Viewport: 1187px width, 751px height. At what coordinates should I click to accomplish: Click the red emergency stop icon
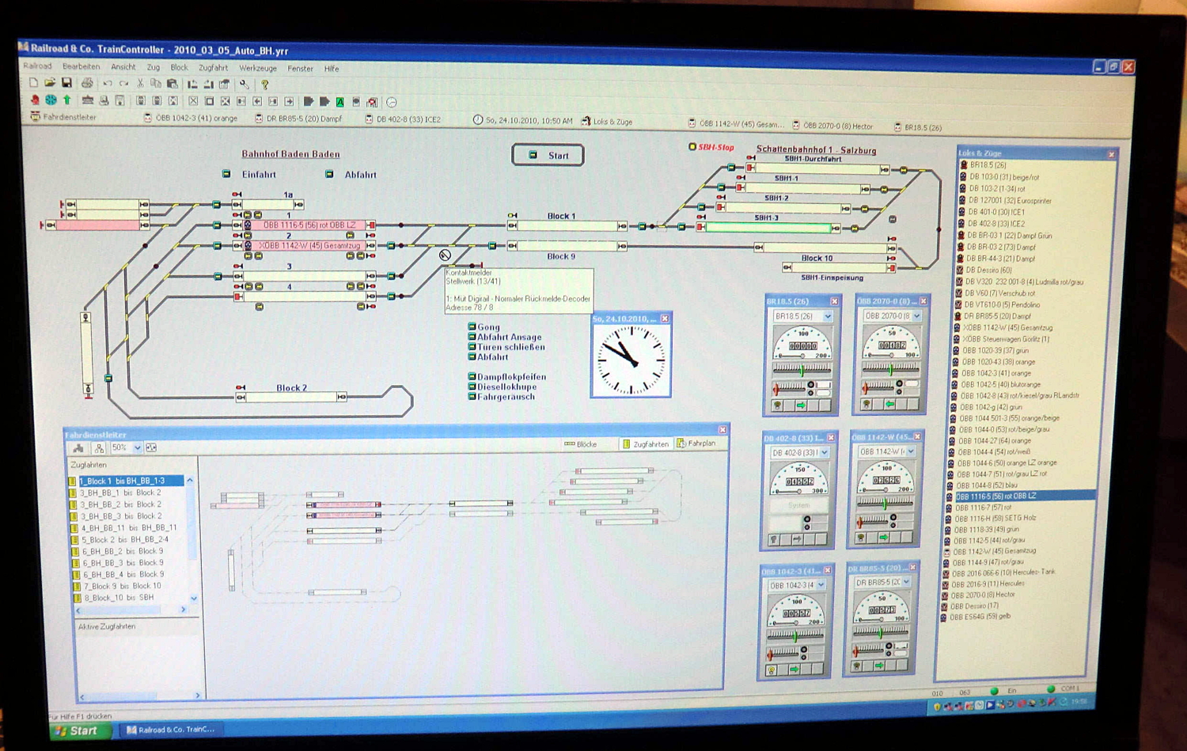tap(35, 100)
